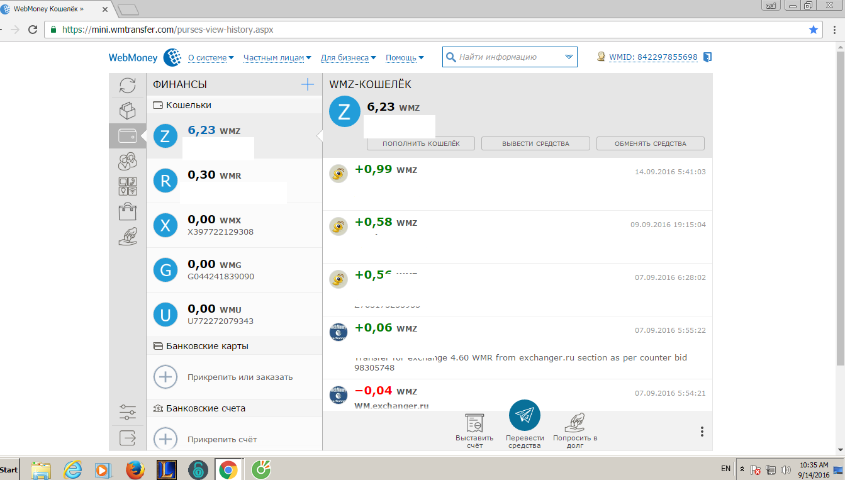The width and height of the screenshot is (845, 480).
Task: Open the hand-with-coins loans icon
Action: pyautogui.click(x=128, y=237)
